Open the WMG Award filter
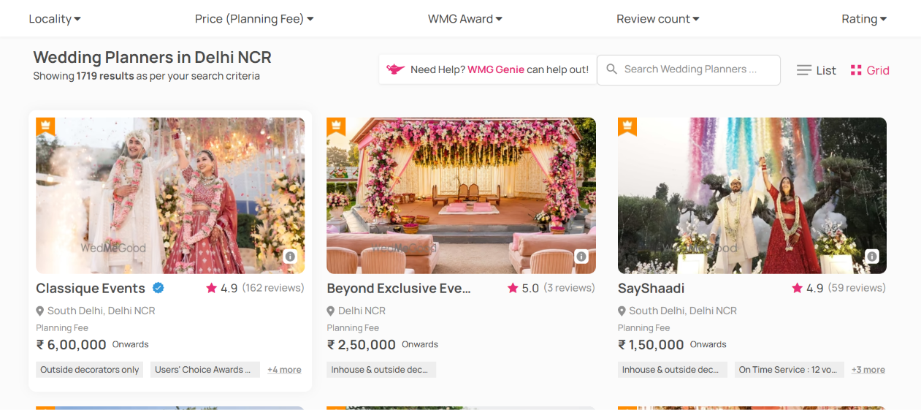This screenshot has height=410, width=921. tap(465, 19)
